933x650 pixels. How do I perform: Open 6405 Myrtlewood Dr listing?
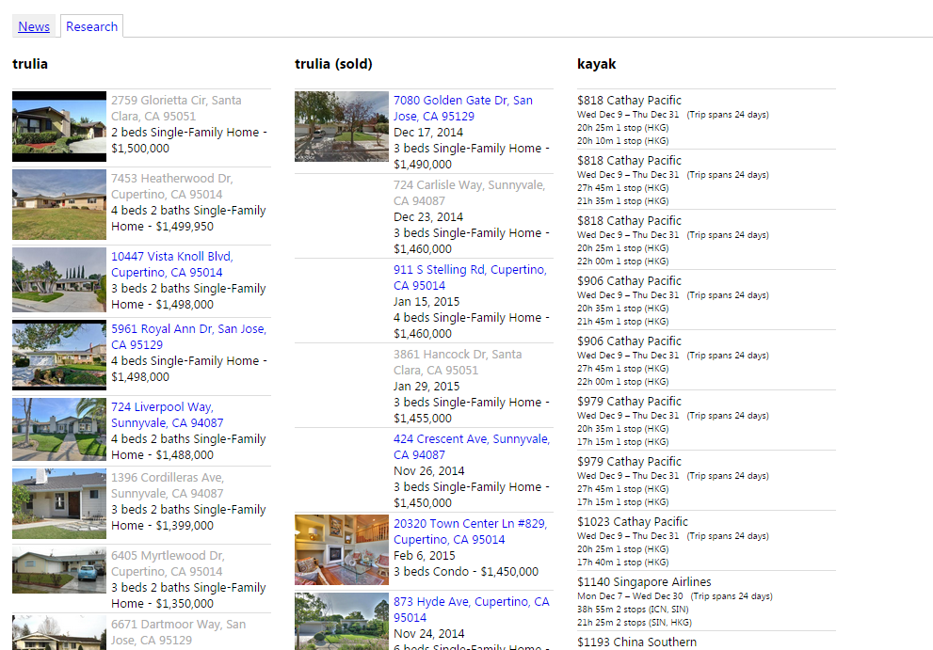point(168,563)
